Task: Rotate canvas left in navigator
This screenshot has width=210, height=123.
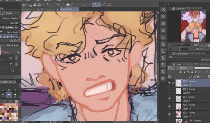Action: (201, 49)
